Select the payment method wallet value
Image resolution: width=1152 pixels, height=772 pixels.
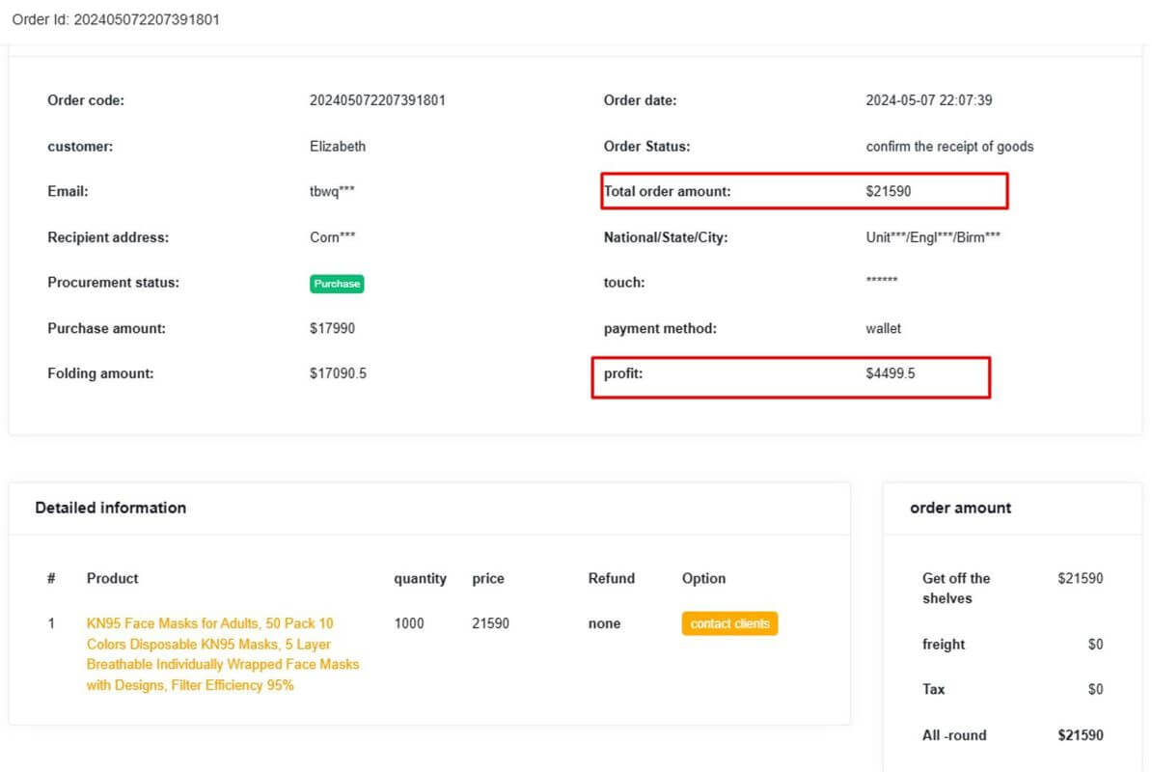point(883,328)
